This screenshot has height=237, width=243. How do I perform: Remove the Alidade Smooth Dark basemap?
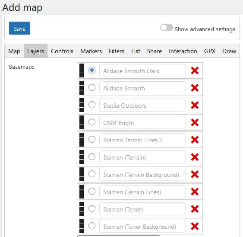pos(195,70)
